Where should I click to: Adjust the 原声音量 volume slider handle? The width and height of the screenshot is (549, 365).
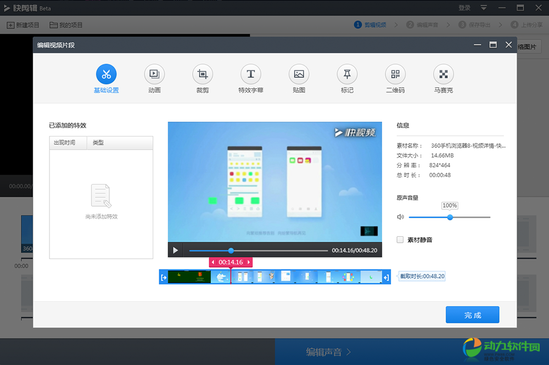tap(450, 217)
